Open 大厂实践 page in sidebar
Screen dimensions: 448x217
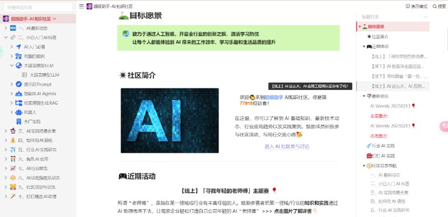[32, 121]
